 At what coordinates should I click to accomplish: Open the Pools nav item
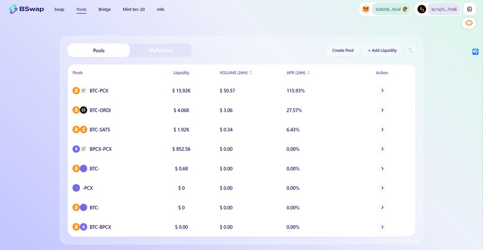(x=81, y=9)
